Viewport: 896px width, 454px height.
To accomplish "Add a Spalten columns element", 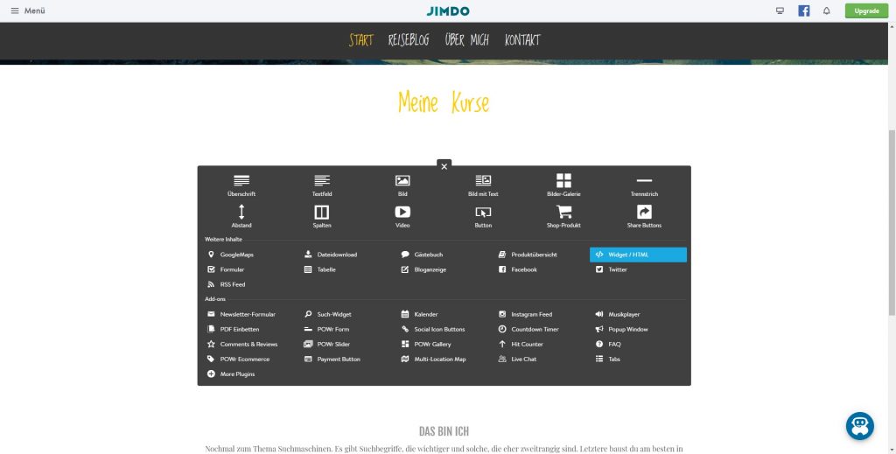I will tap(322, 216).
